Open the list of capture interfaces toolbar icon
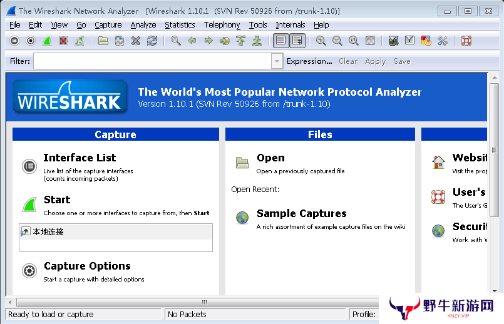This screenshot has height=324, width=504. [x=14, y=41]
